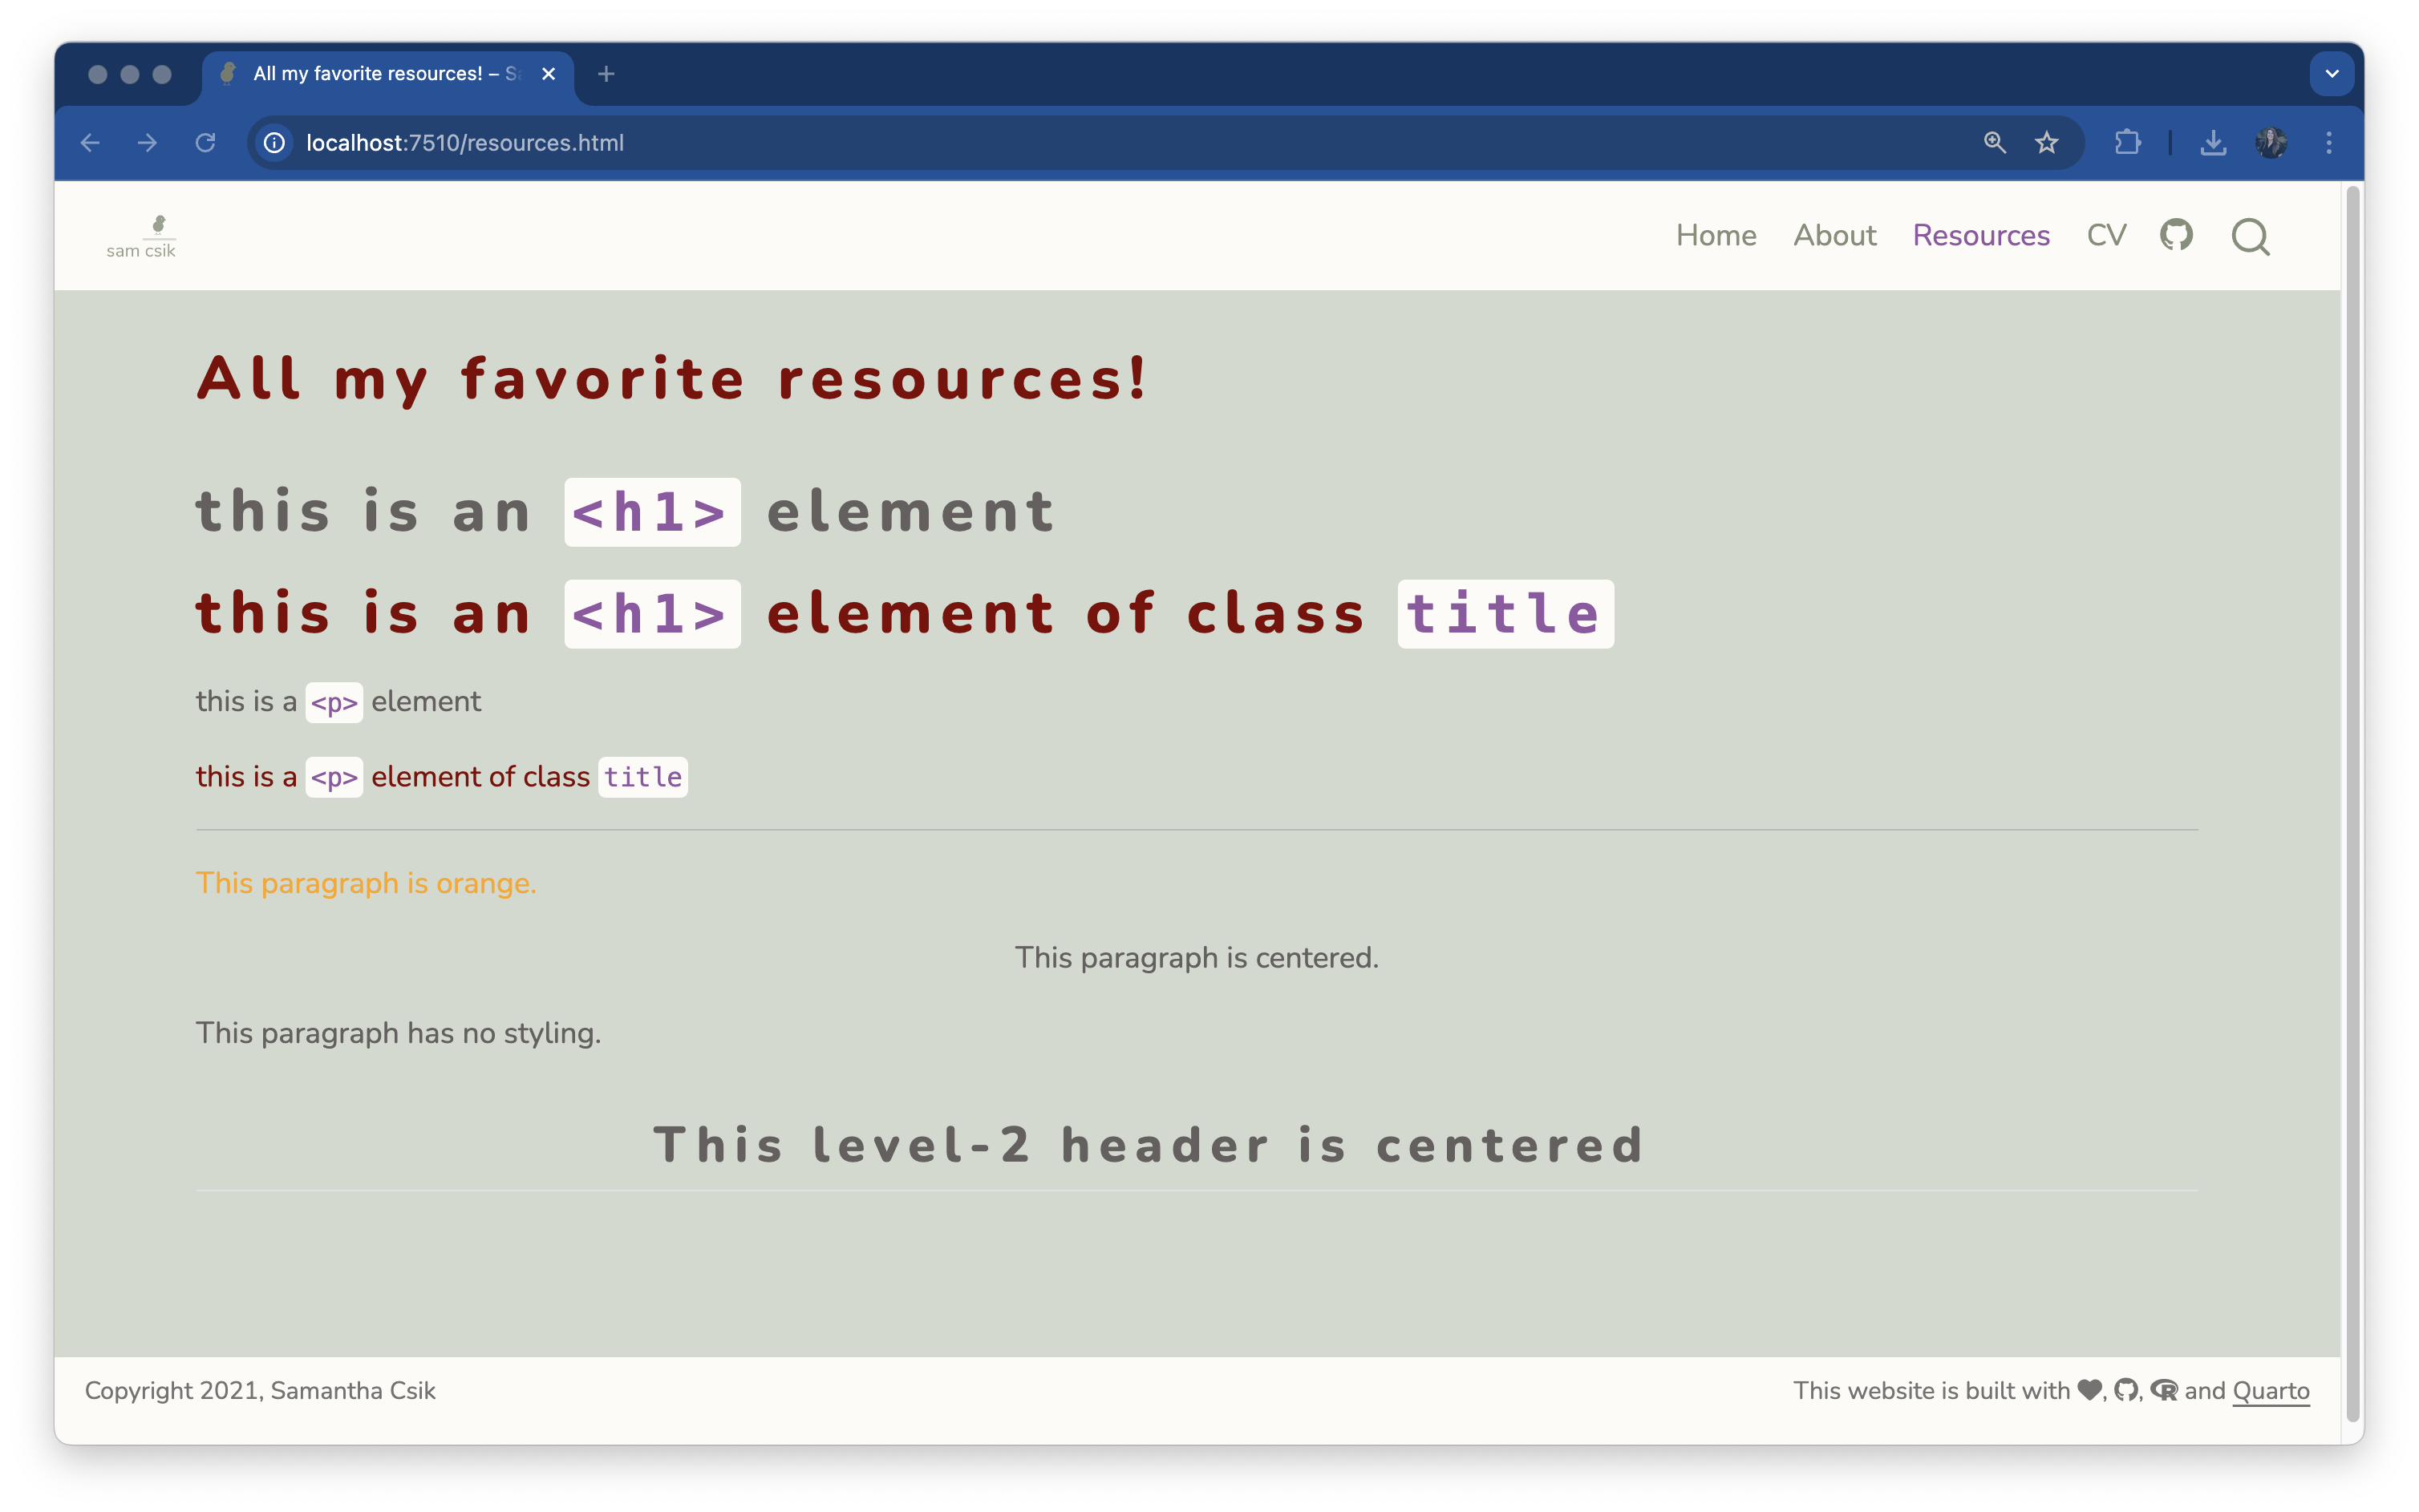Open the Quarto link in the footer
This screenshot has width=2419, height=1512.
pyautogui.click(x=2271, y=1390)
